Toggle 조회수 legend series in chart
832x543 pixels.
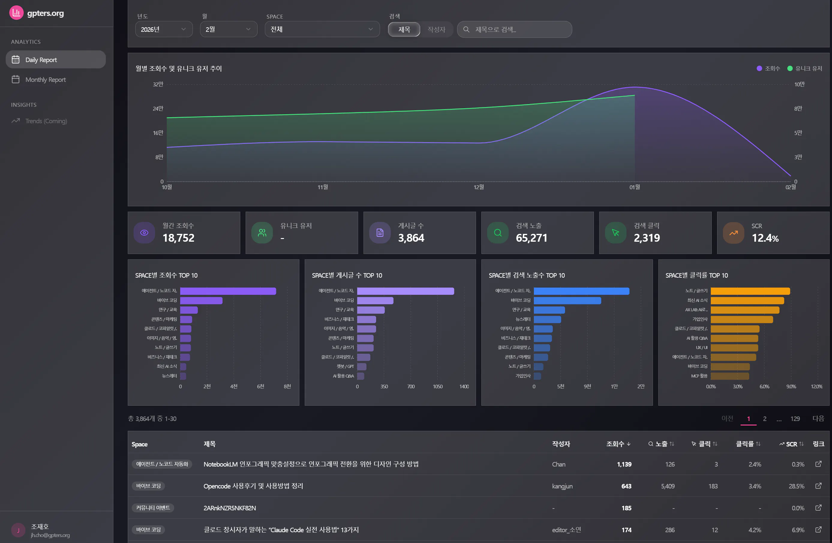768,68
